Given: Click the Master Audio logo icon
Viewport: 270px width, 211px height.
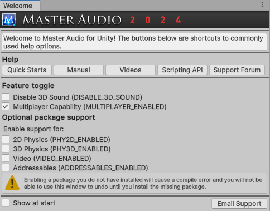Looking at the screenshot, I should coord(9,19).
